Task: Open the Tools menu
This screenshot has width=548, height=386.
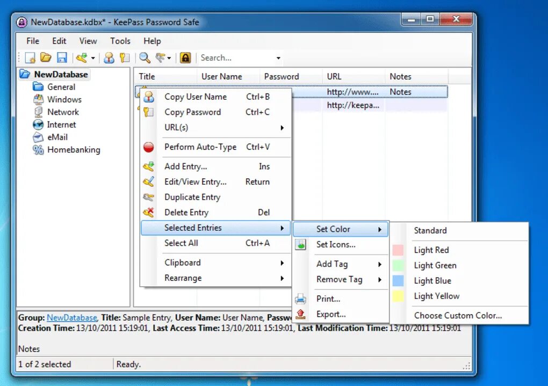Action: [120, 41]
